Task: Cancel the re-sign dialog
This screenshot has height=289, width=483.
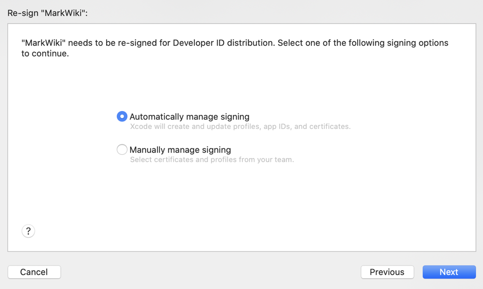Action: [x=34, y=272]
